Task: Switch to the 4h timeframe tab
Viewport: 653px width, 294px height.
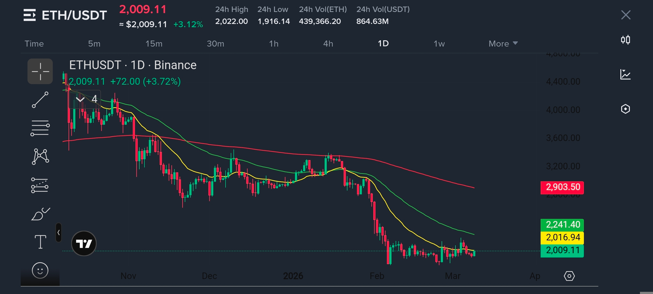Action: 328,44
